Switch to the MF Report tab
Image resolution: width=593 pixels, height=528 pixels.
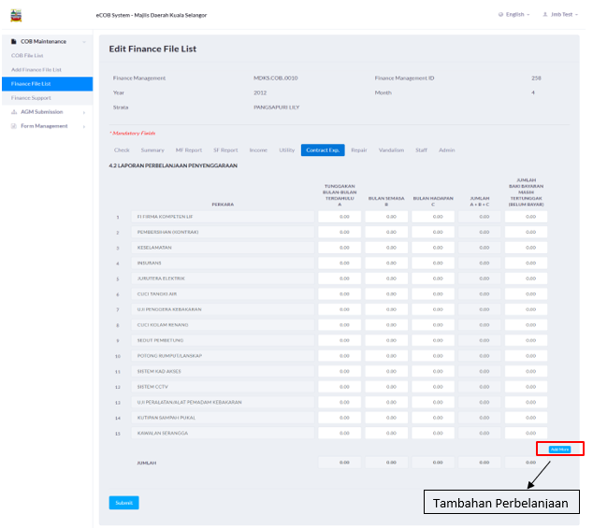tap(188, 150)
